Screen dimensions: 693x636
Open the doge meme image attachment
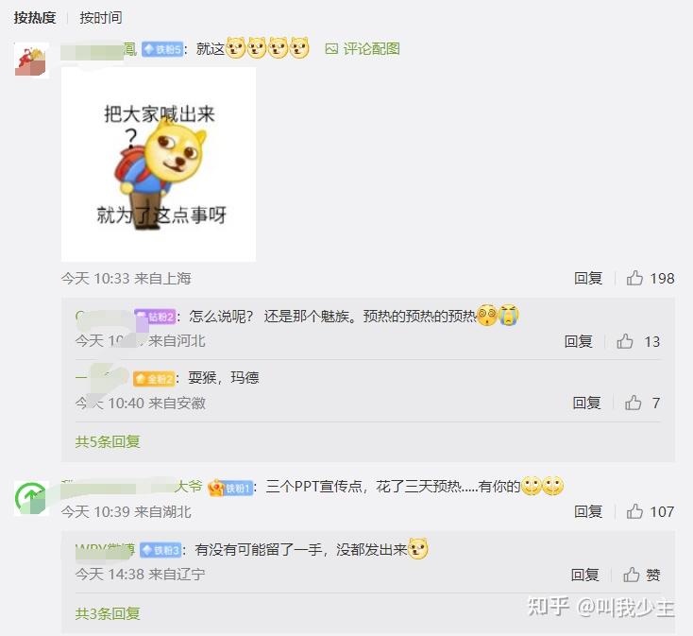(159, 164)
